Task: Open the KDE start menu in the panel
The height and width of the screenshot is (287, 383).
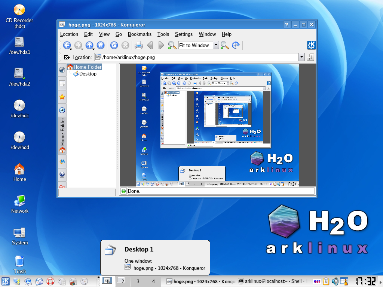Action: pyautogui.click(x=5, y=281)
